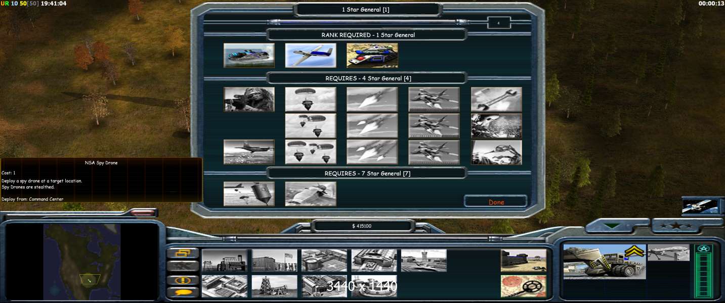Select the middle double-missile strike power
725x303 pixels.
click(x=372, y=126)
